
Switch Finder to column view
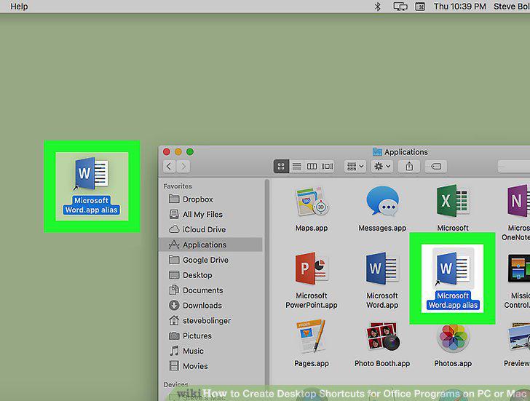(x=312, y=166)
